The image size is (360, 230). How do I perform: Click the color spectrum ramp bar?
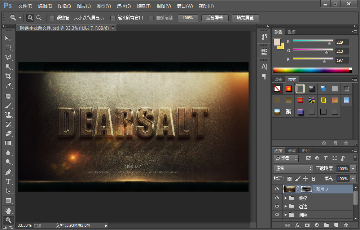click(311, 70)
